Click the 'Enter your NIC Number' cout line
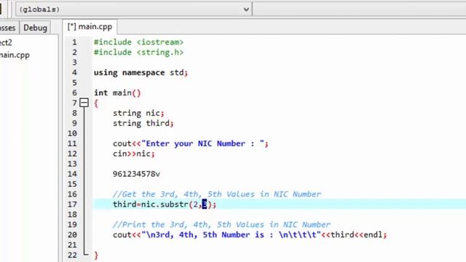This screenshot has height=262, width=466. coord(190,143)
